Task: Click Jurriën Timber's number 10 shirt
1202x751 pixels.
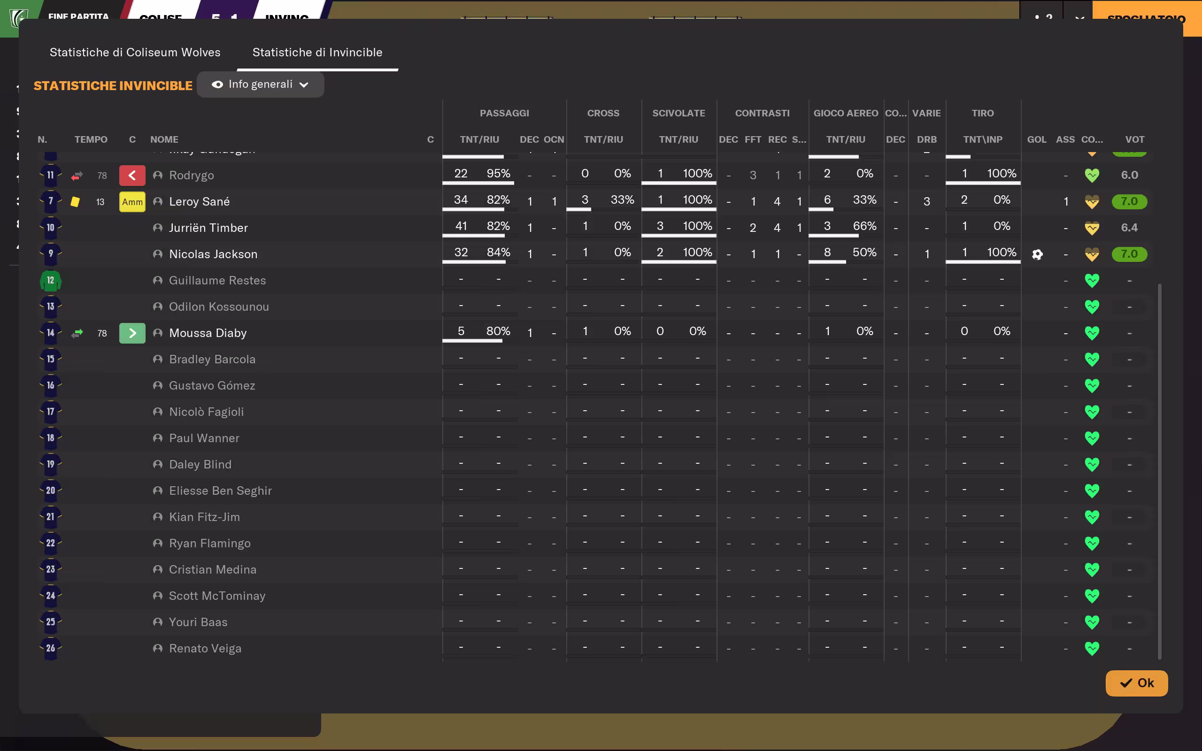Action: point(51,228)
